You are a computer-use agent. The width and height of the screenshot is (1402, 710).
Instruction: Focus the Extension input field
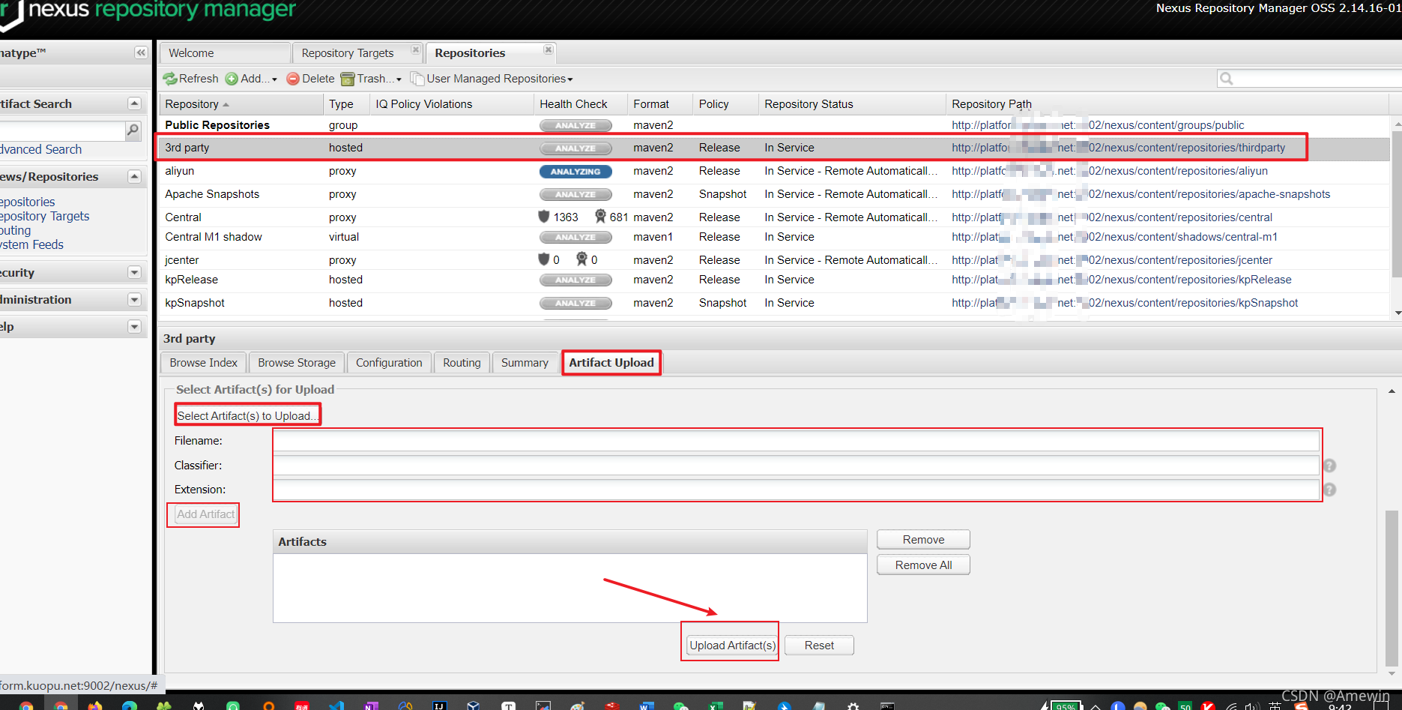797,490
